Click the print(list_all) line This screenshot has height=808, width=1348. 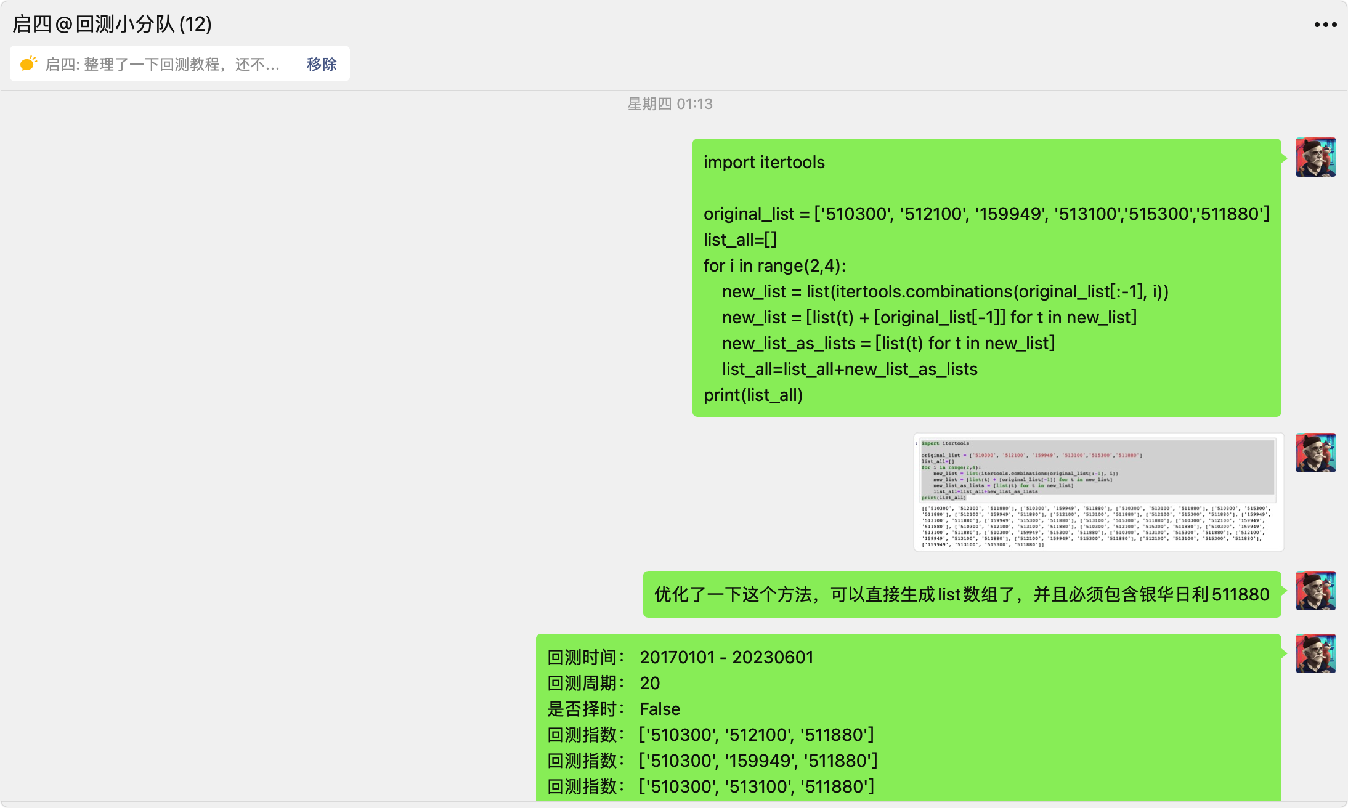click(x=753, y=395)
